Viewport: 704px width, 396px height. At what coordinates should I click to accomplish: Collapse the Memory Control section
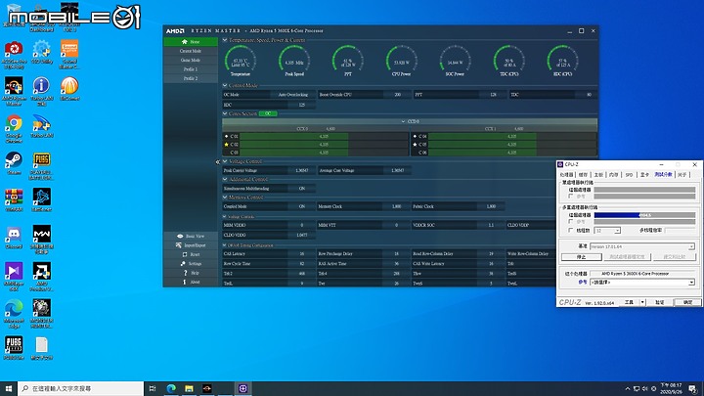click(x=225, y=198)
